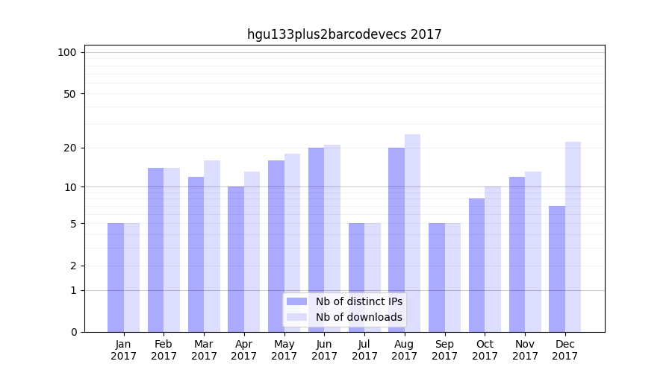This screenshot has width=672, height=373.
Task: Click the May 2017 downloads bar
Action: tap(292, 242)
